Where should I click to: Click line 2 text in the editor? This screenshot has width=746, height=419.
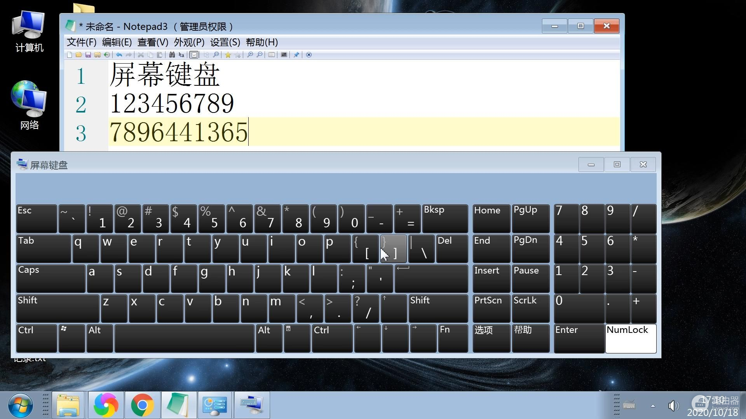tap(172, 104)
